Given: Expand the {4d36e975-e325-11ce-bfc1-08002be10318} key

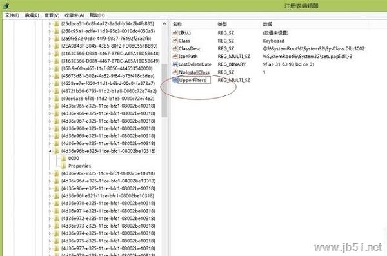Looking at the screenshot, I should pyautogui.click(x=50, y=241).
